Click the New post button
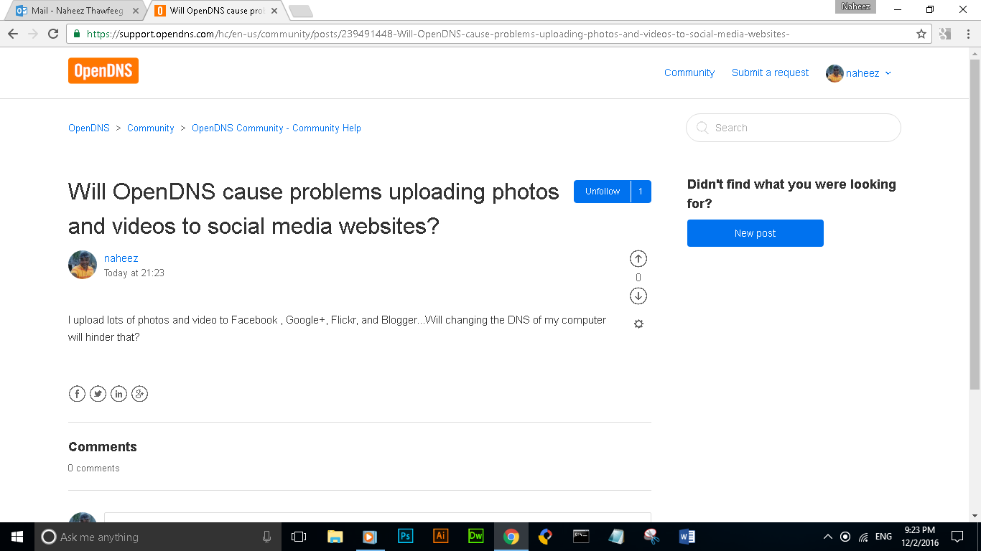 point(755,233)
